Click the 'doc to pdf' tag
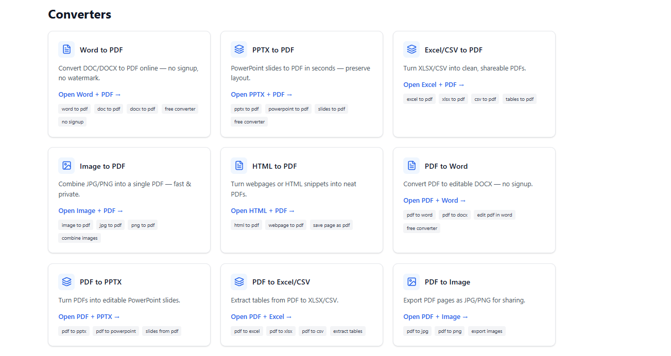671x356 pixels. point(109,109)
